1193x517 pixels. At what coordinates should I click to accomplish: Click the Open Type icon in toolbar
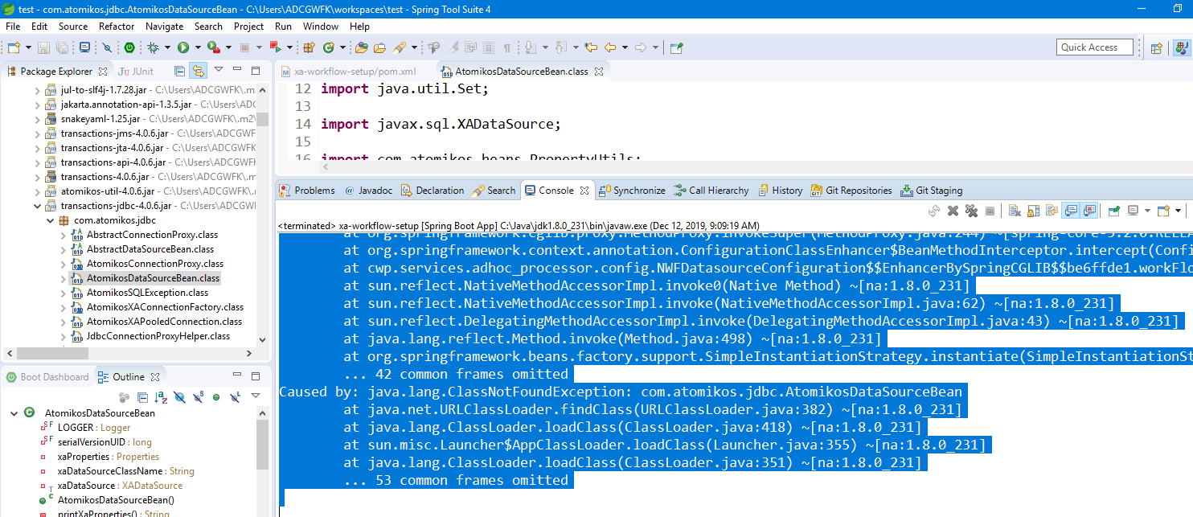361,47
